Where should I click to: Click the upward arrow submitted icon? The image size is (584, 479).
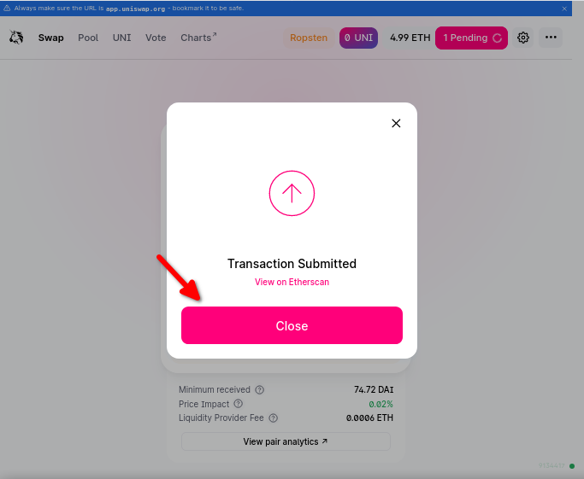pos(292,193)
